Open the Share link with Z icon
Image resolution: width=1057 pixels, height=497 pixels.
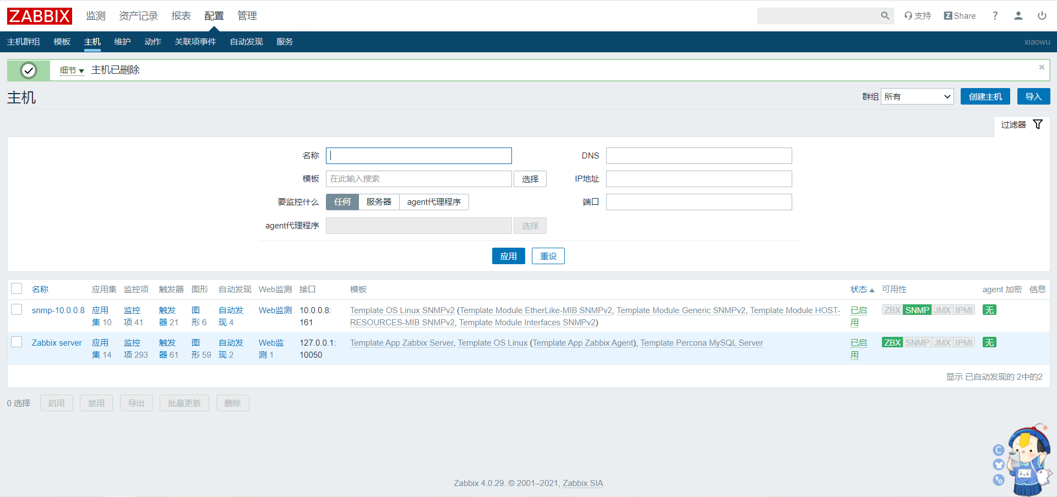click(960, 16)
